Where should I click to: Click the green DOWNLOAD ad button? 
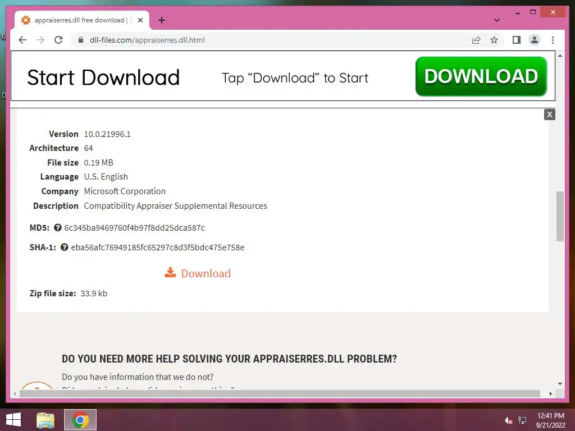[481, 76]
